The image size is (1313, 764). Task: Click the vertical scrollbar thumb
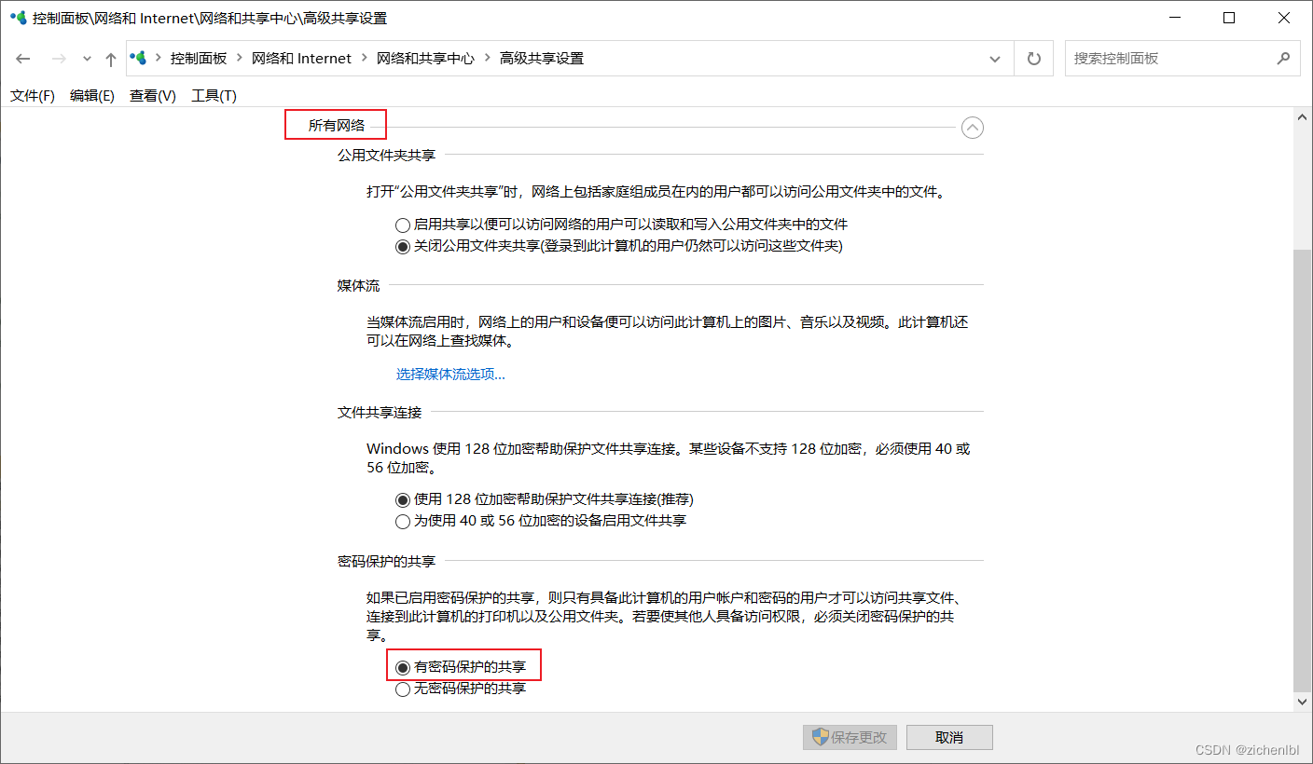pyautogui.click(x=1303, y=471)
